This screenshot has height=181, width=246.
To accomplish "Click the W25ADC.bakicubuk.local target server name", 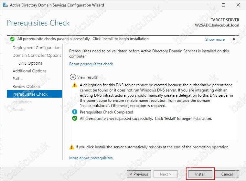I will point(217,25).
